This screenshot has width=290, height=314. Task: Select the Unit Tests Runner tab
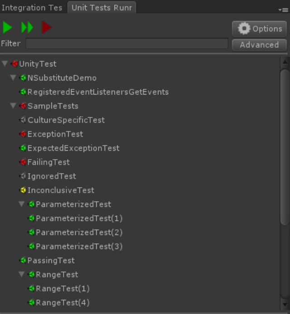pyautogui.click(x=101, y=8)
